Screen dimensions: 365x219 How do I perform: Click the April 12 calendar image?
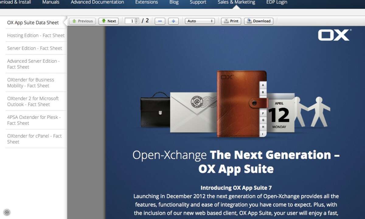coord(280,113)
